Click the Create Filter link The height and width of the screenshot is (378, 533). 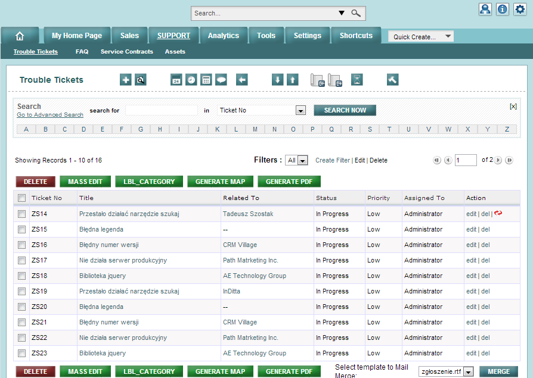point(333,160)
